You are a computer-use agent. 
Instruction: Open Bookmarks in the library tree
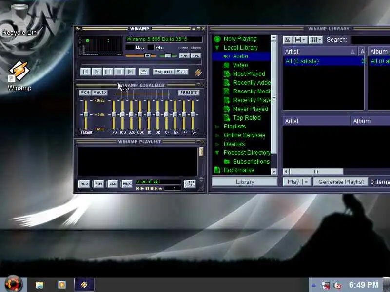coord(238,170)
